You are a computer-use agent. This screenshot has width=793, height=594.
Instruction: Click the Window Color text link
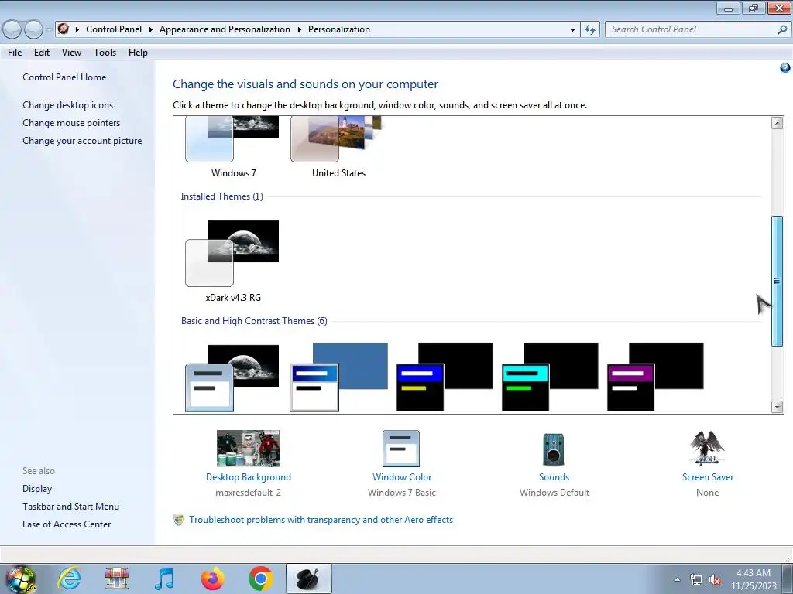click(x=402, y=477)
